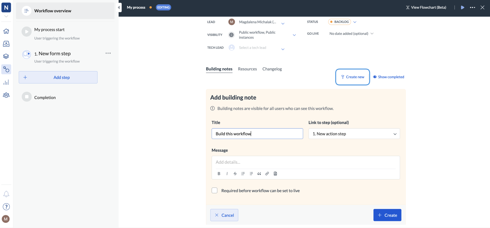The height and width of the screenshot is (228, 490).
Task: Open the top bar three-dots menu
Action: (473, 7)
